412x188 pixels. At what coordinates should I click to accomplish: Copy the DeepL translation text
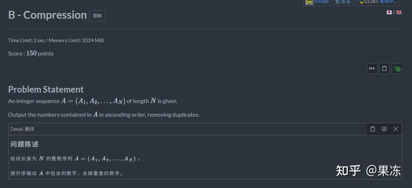373,129
